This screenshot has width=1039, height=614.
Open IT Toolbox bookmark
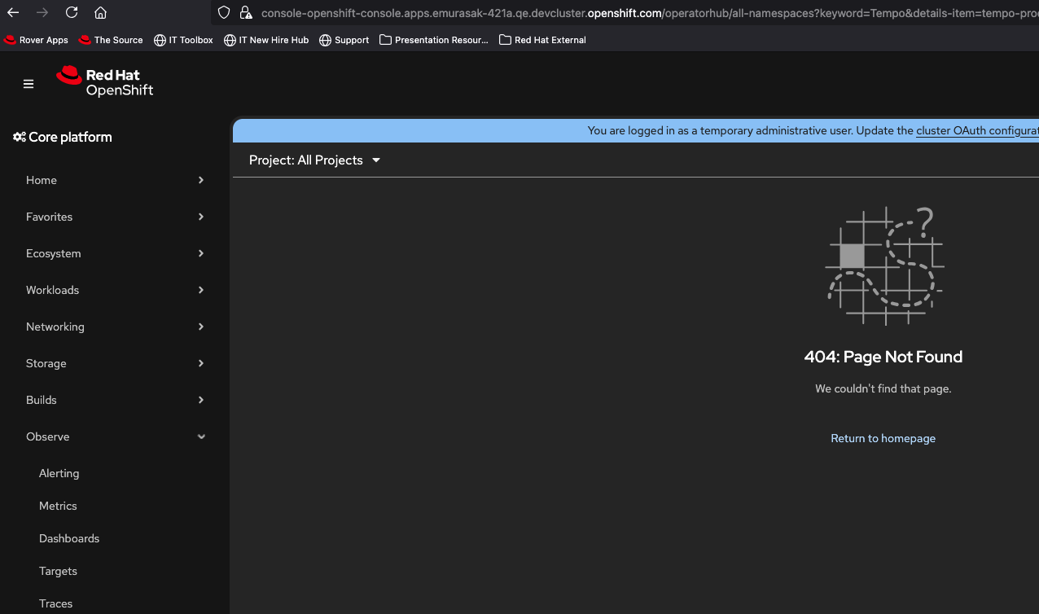coord(183,40)
